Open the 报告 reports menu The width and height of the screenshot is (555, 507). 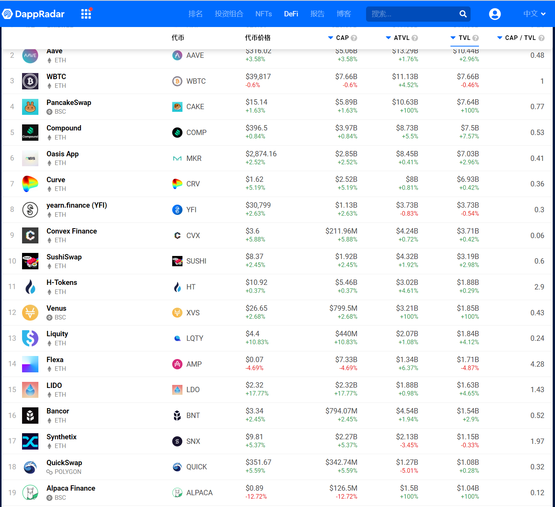pyautogui.click(x=317, y=14)
